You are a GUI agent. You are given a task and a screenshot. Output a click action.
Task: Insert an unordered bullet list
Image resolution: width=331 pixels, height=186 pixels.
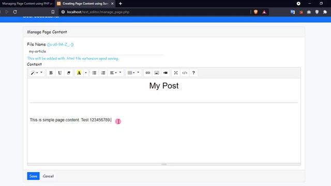pos(94,73)
